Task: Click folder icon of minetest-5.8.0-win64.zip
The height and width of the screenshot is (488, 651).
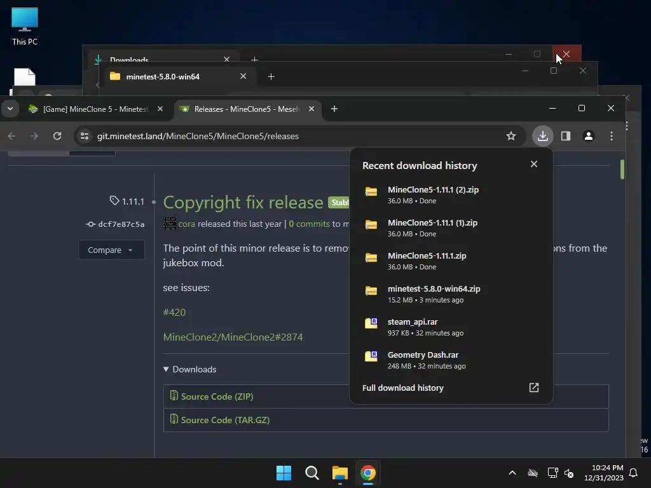Action: (x=371, y=290)
